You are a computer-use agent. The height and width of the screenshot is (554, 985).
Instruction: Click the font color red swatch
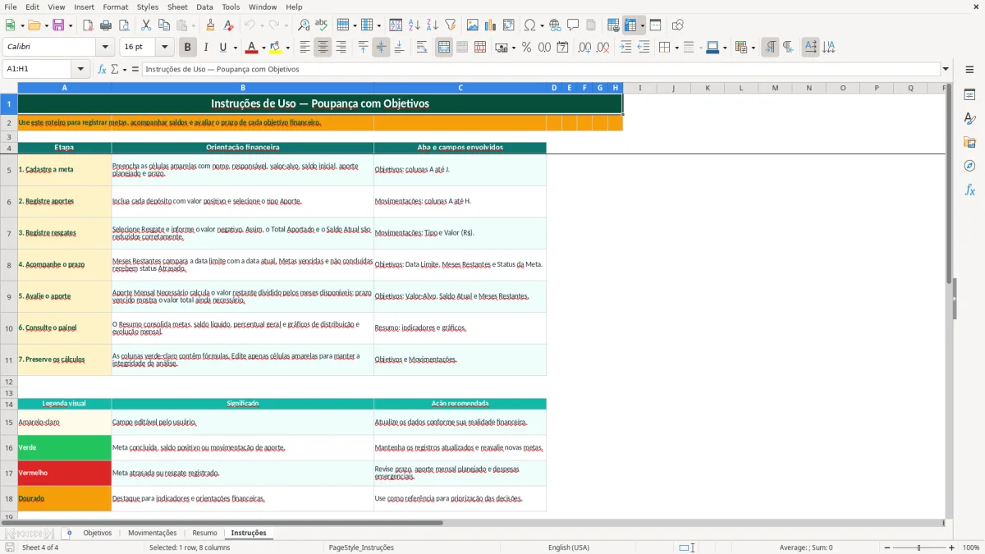pos(252,48)
